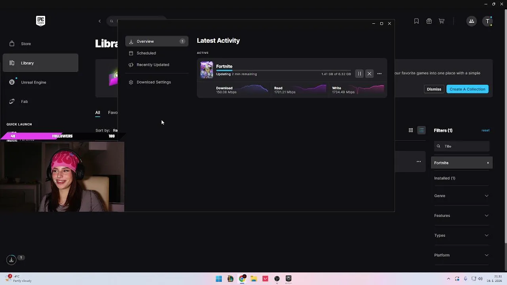
Task: Click the Fortnite title text
Action: pos(224,66)
